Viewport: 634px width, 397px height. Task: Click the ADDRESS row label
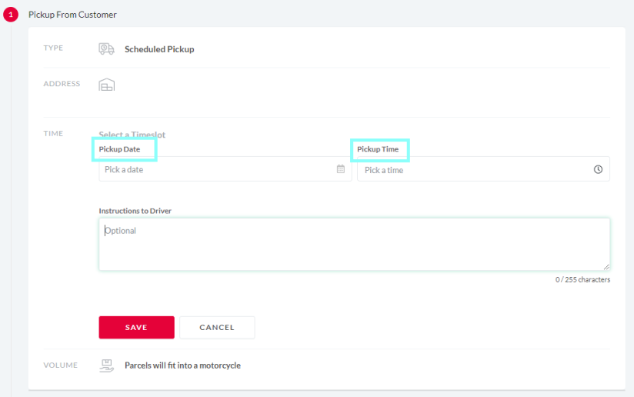point(62,84)
